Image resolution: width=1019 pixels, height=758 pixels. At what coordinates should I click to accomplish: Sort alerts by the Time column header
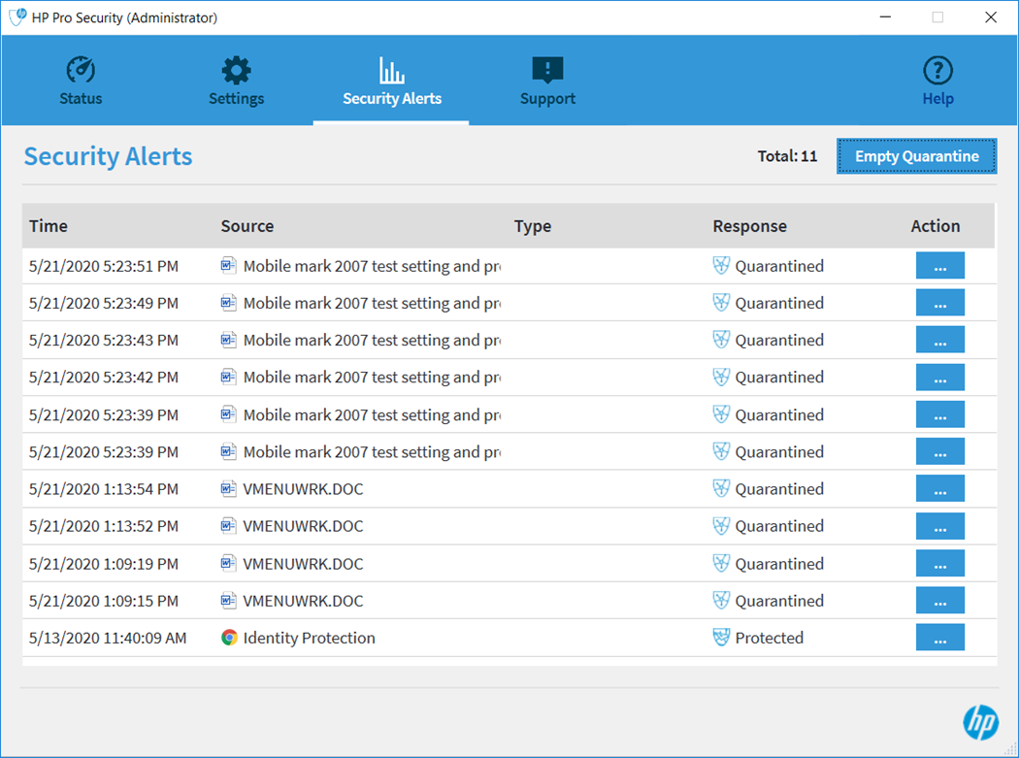point(48,225)
